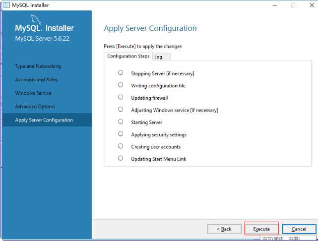Click the MySQL Installer title bar icon
Image resolution: width=318 pixels, height=241 pixels.
(x=6, y=5)
